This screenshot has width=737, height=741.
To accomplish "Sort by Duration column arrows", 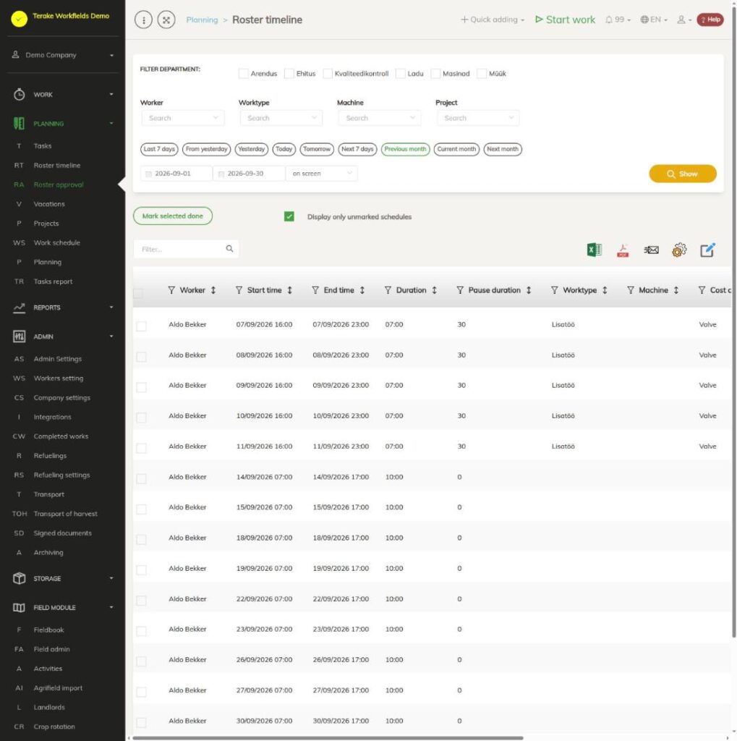I will [434, 290].
